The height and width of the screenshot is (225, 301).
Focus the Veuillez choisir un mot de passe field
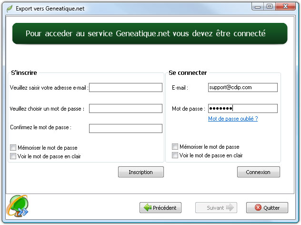tap(126, 108)
